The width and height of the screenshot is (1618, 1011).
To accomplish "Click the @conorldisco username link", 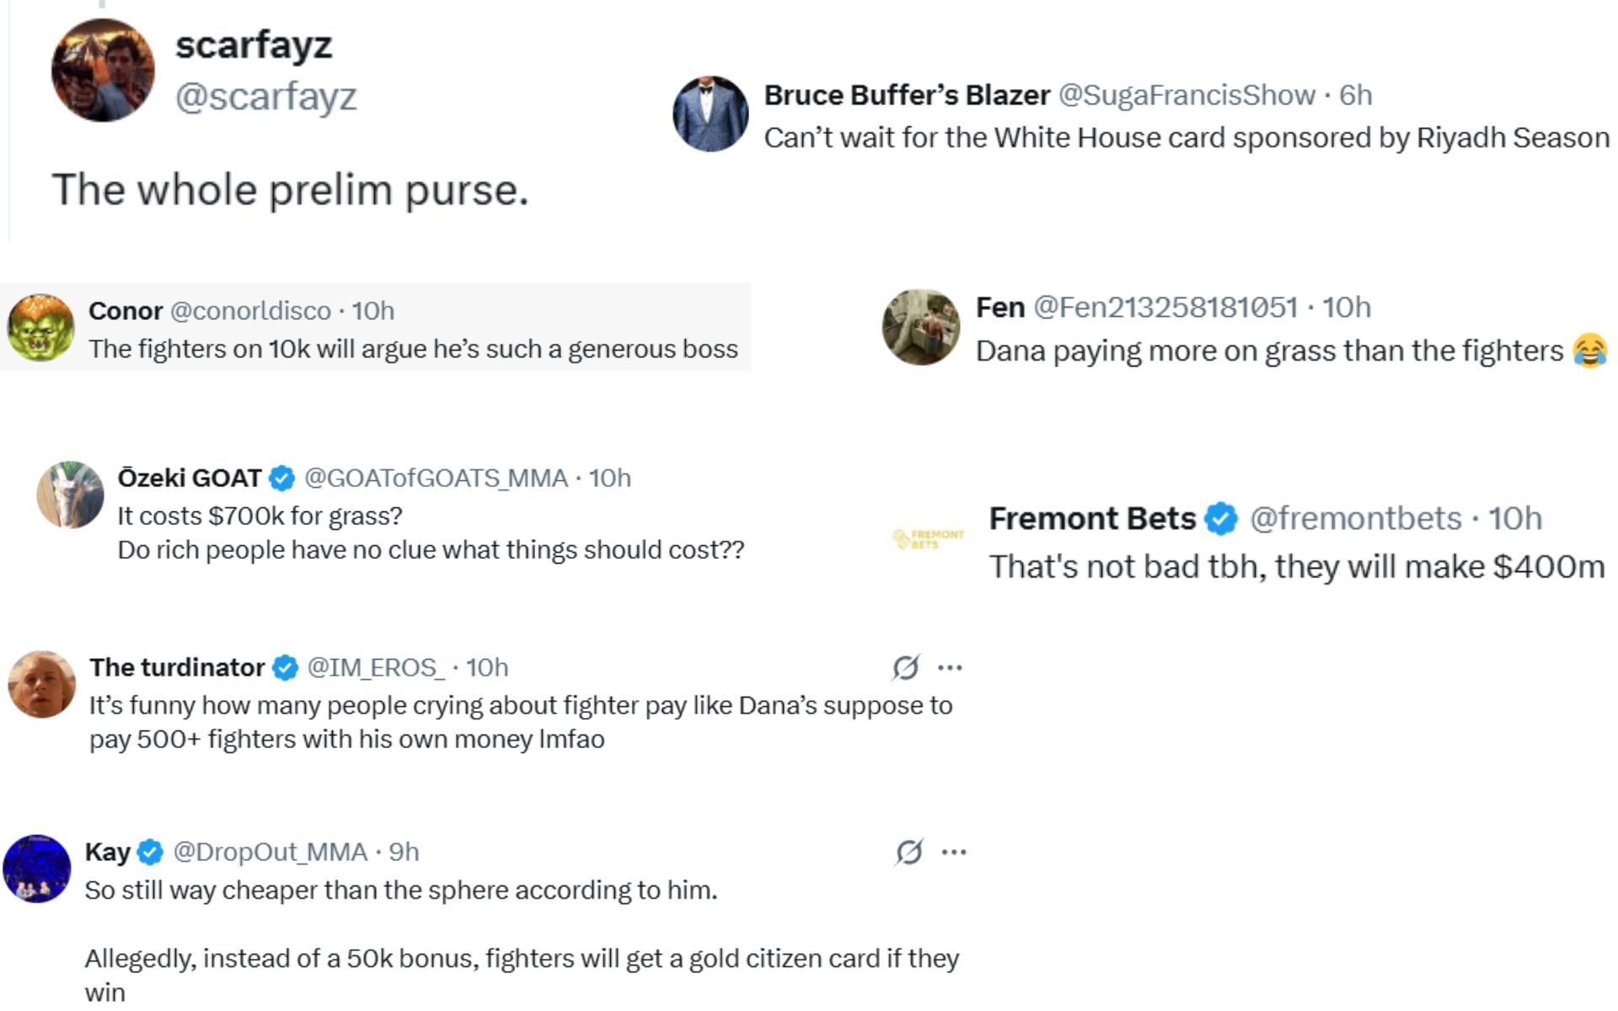I will (x=250, y=311).
